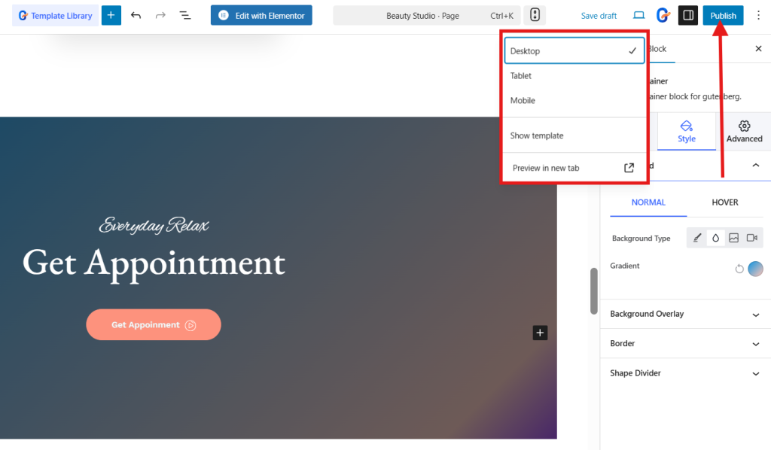Open the kebab options menu beside Publish
Image resolution: width=771 pixels, height=450 pixels.
[x=758, y=15]
